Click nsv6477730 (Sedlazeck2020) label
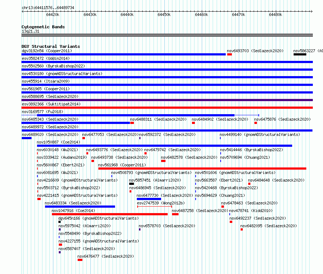Viewport: 323px width, 274px height. [165, 195]
